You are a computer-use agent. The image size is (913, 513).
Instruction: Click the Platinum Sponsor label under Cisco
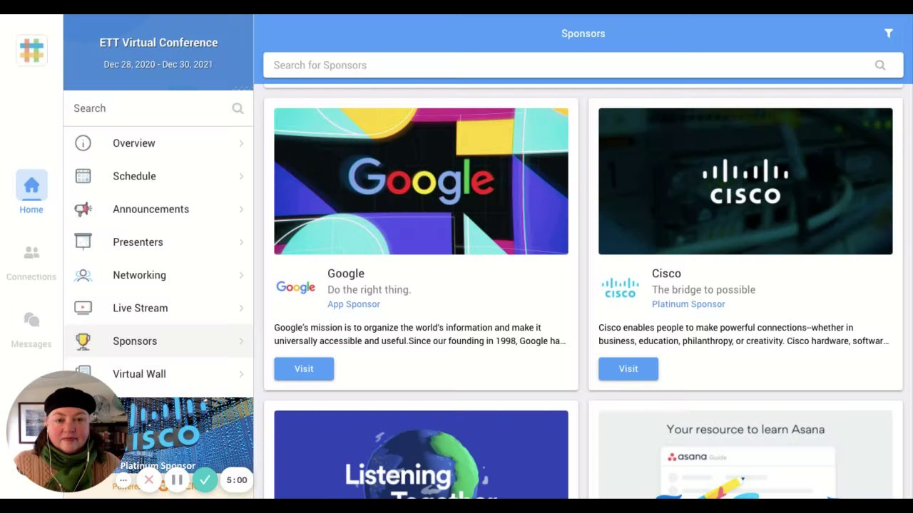tap(688, 304)
